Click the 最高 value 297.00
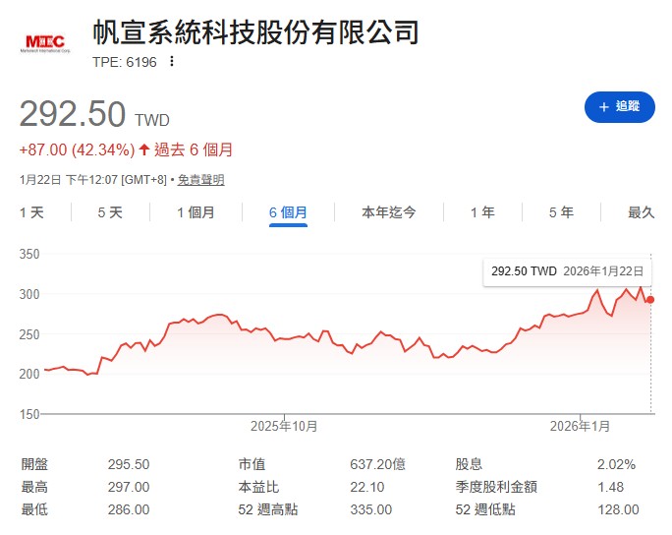The width and height of the screenshot is (672, 535). [129, 487]
